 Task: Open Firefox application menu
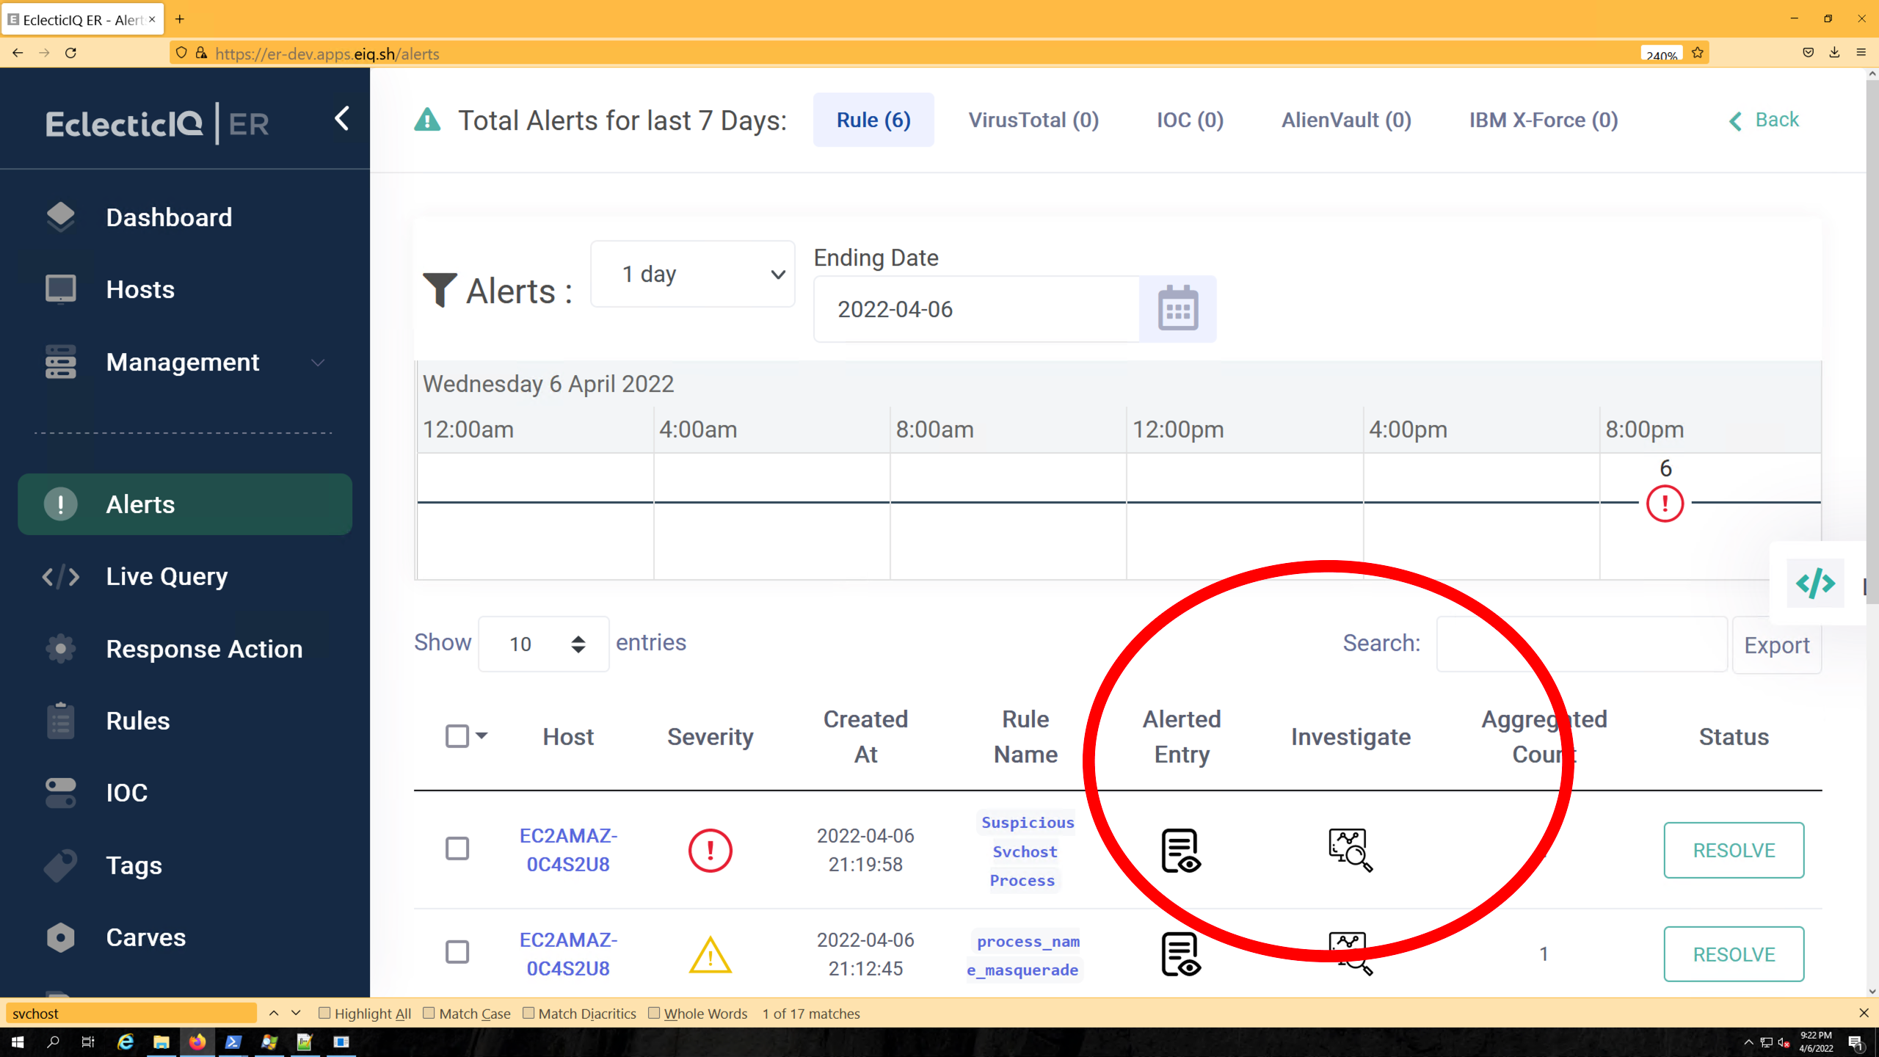(1861, 53)
